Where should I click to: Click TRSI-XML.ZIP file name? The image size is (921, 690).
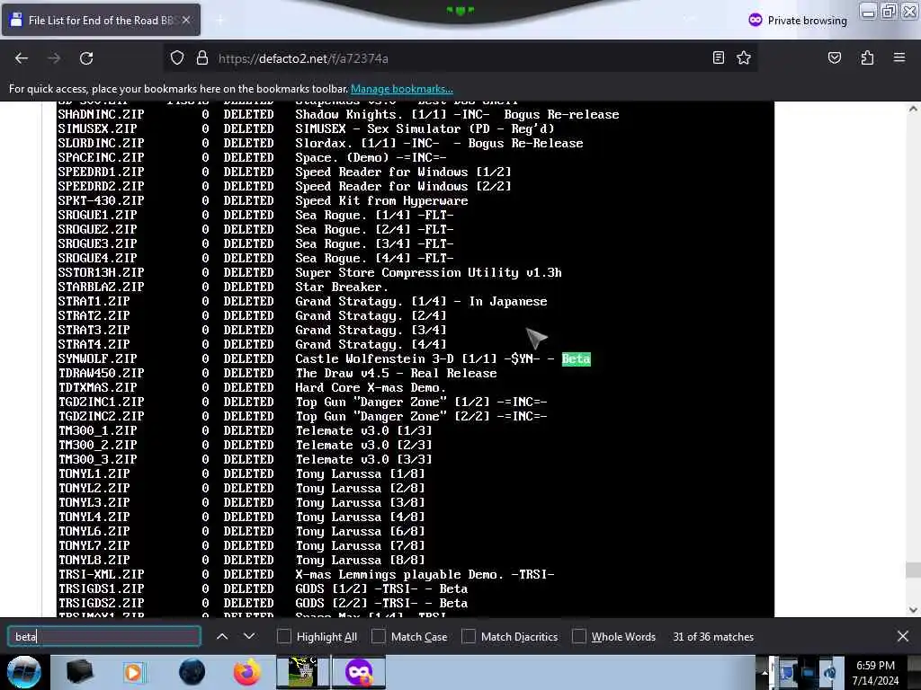click(101, 574)
